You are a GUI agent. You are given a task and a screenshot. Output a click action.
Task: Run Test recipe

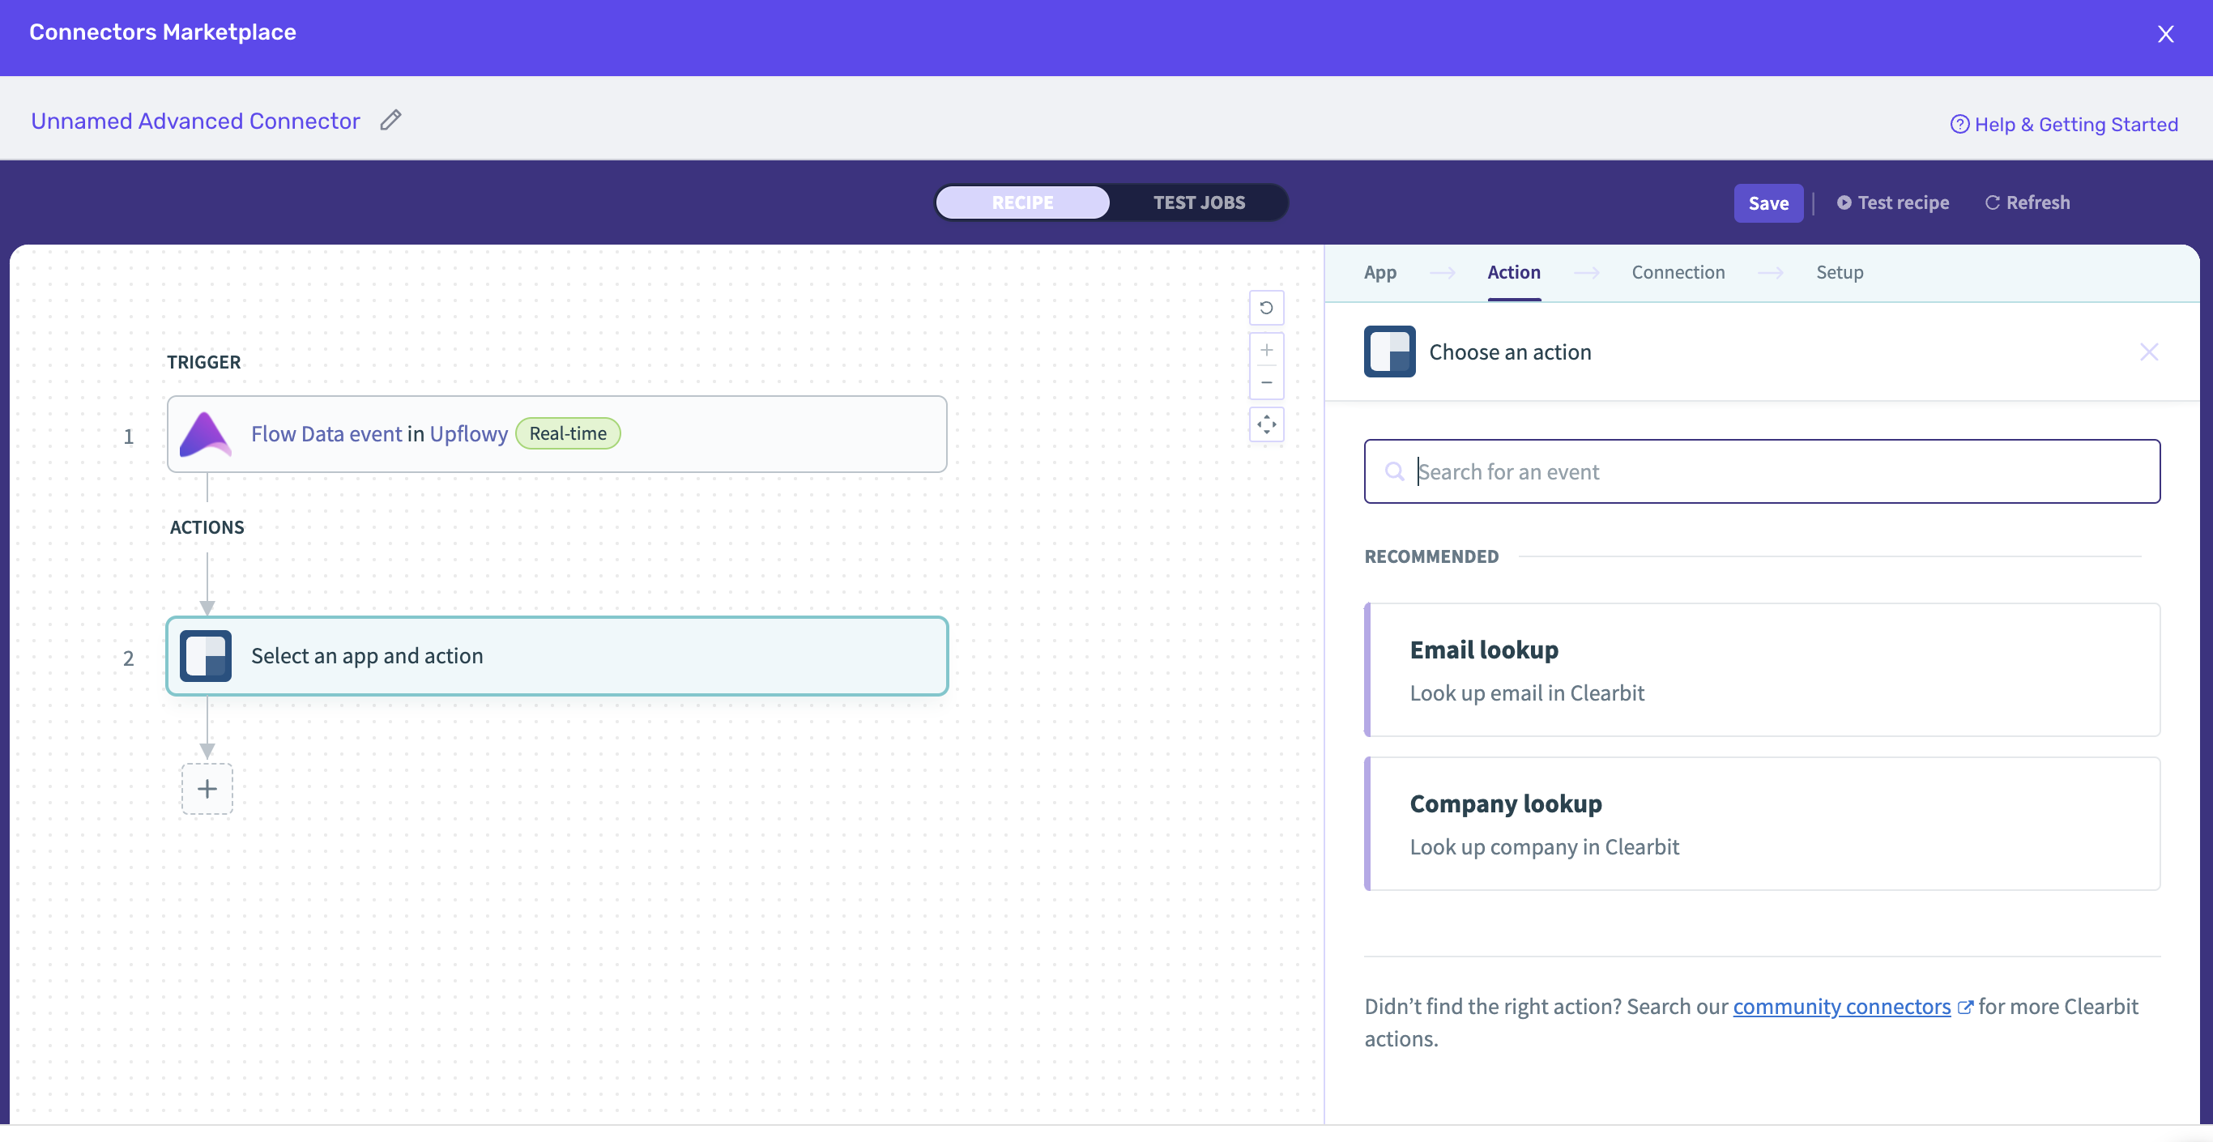tap(1892, 202)
